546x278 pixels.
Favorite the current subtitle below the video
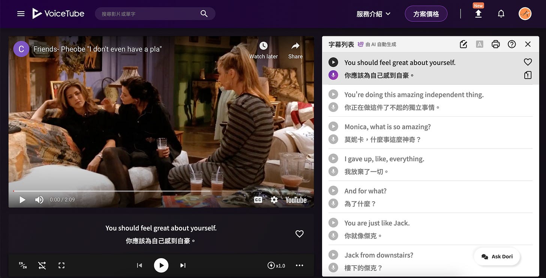(x=299, y=234)
